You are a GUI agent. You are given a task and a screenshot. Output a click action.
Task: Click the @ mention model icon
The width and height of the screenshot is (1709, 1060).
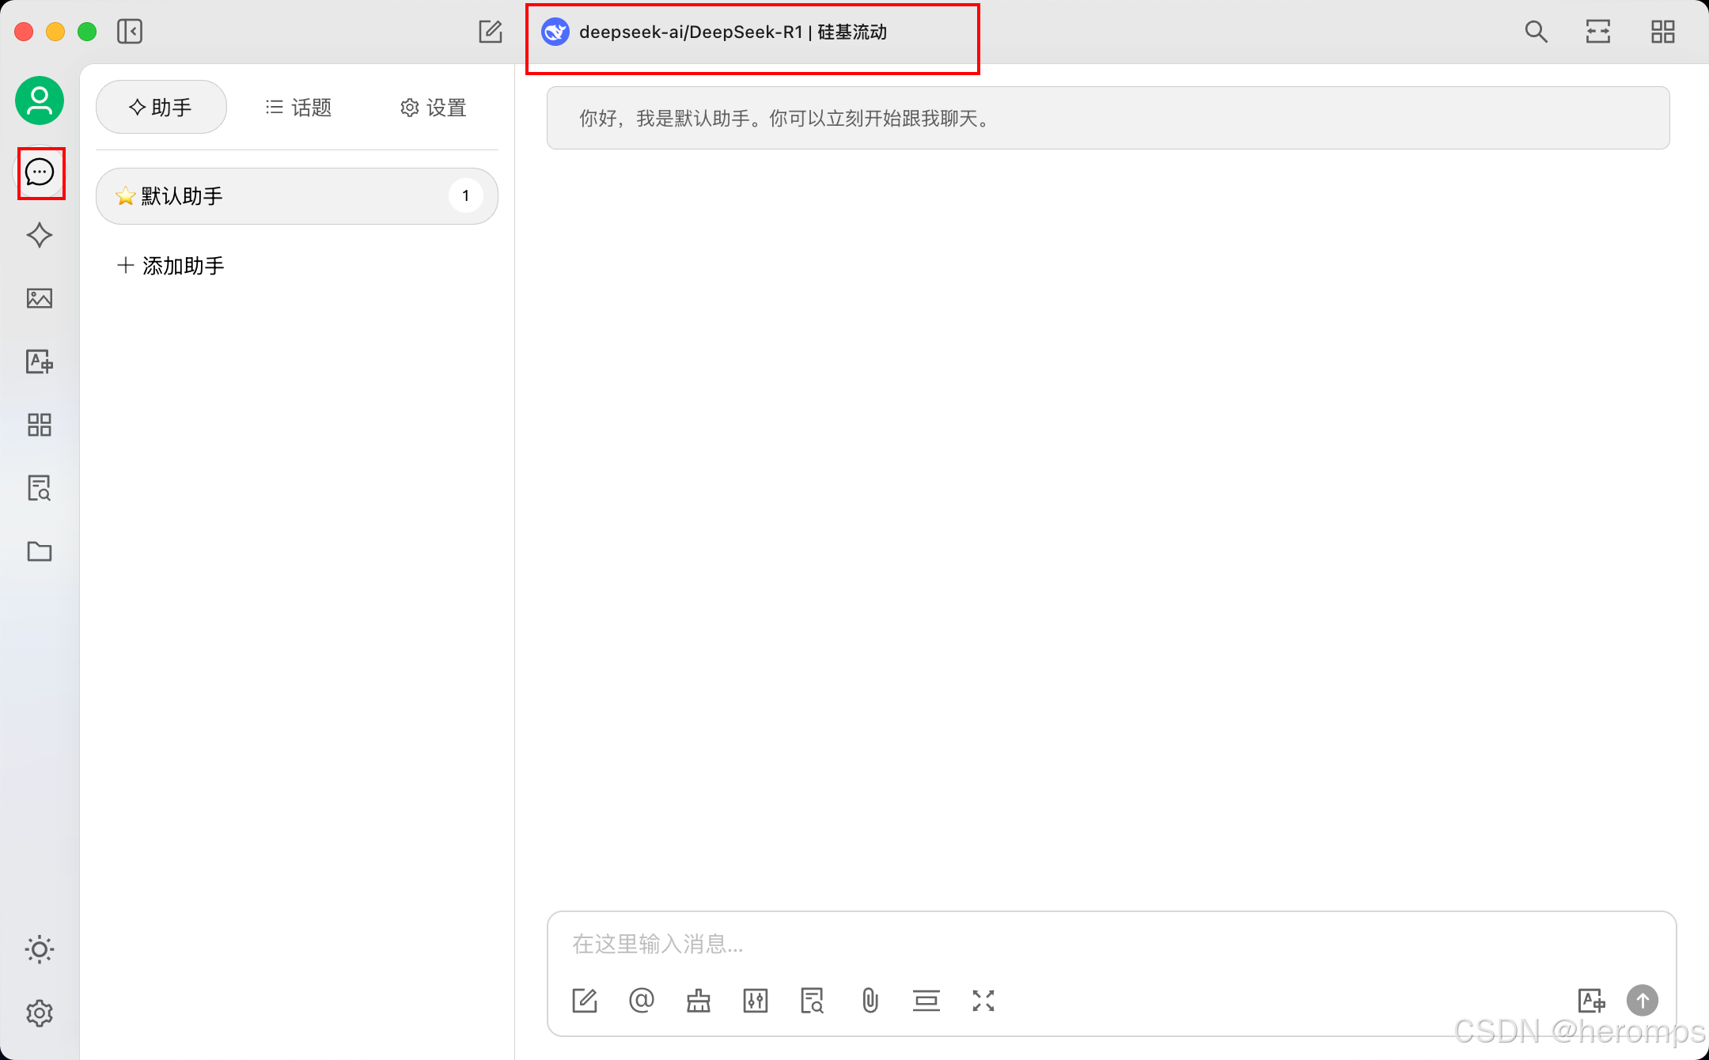642,1001
